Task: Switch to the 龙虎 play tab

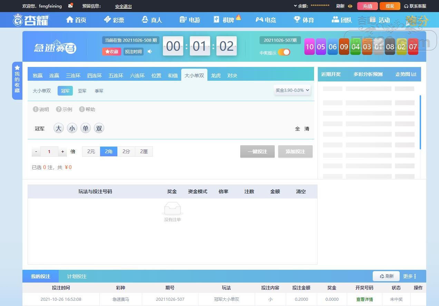Action: coord(216,76)
